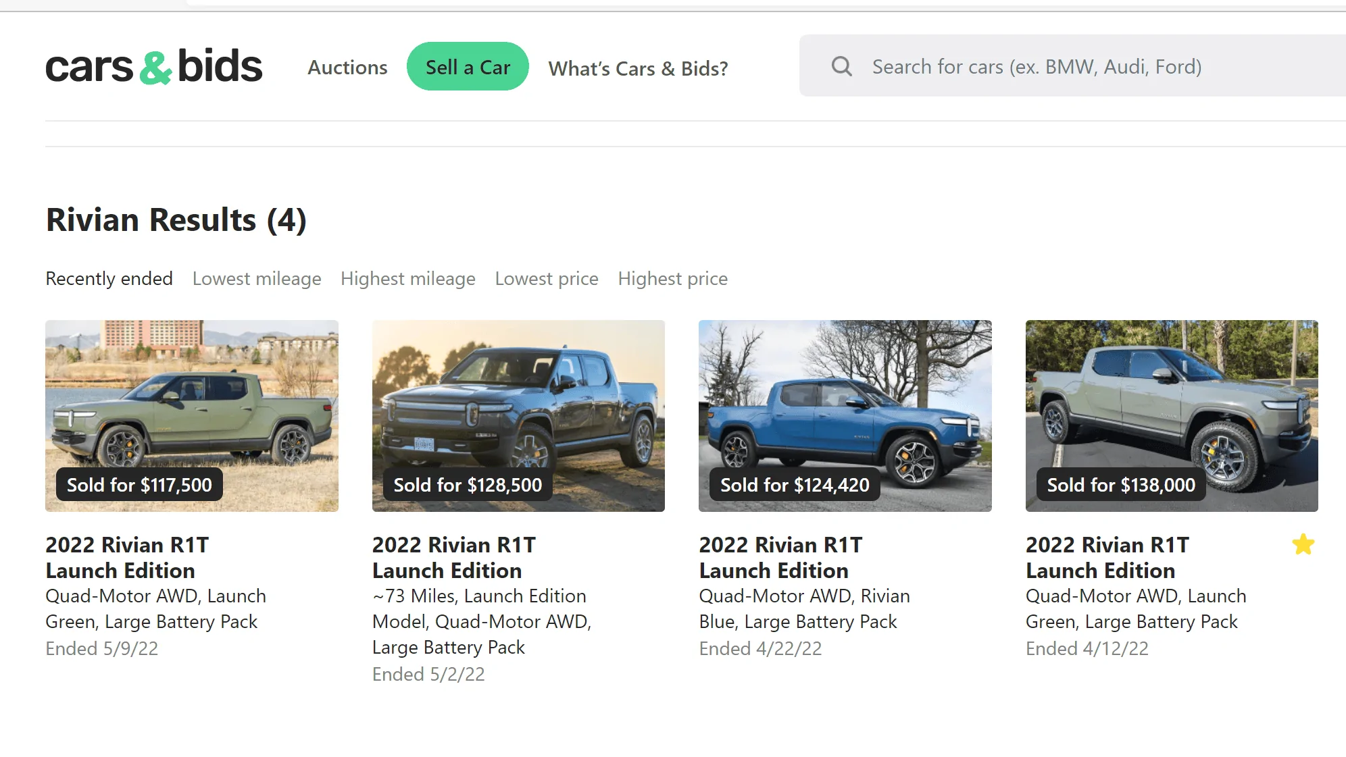Click the 'Ended 5/9/22' text
The width and height of the screenshot is (1346, 757).
coord(101,648)
